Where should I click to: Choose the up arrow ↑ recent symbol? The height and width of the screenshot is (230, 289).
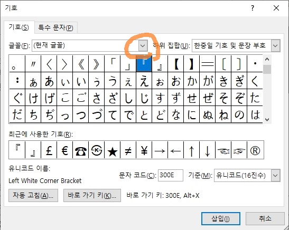pos(191,150)
